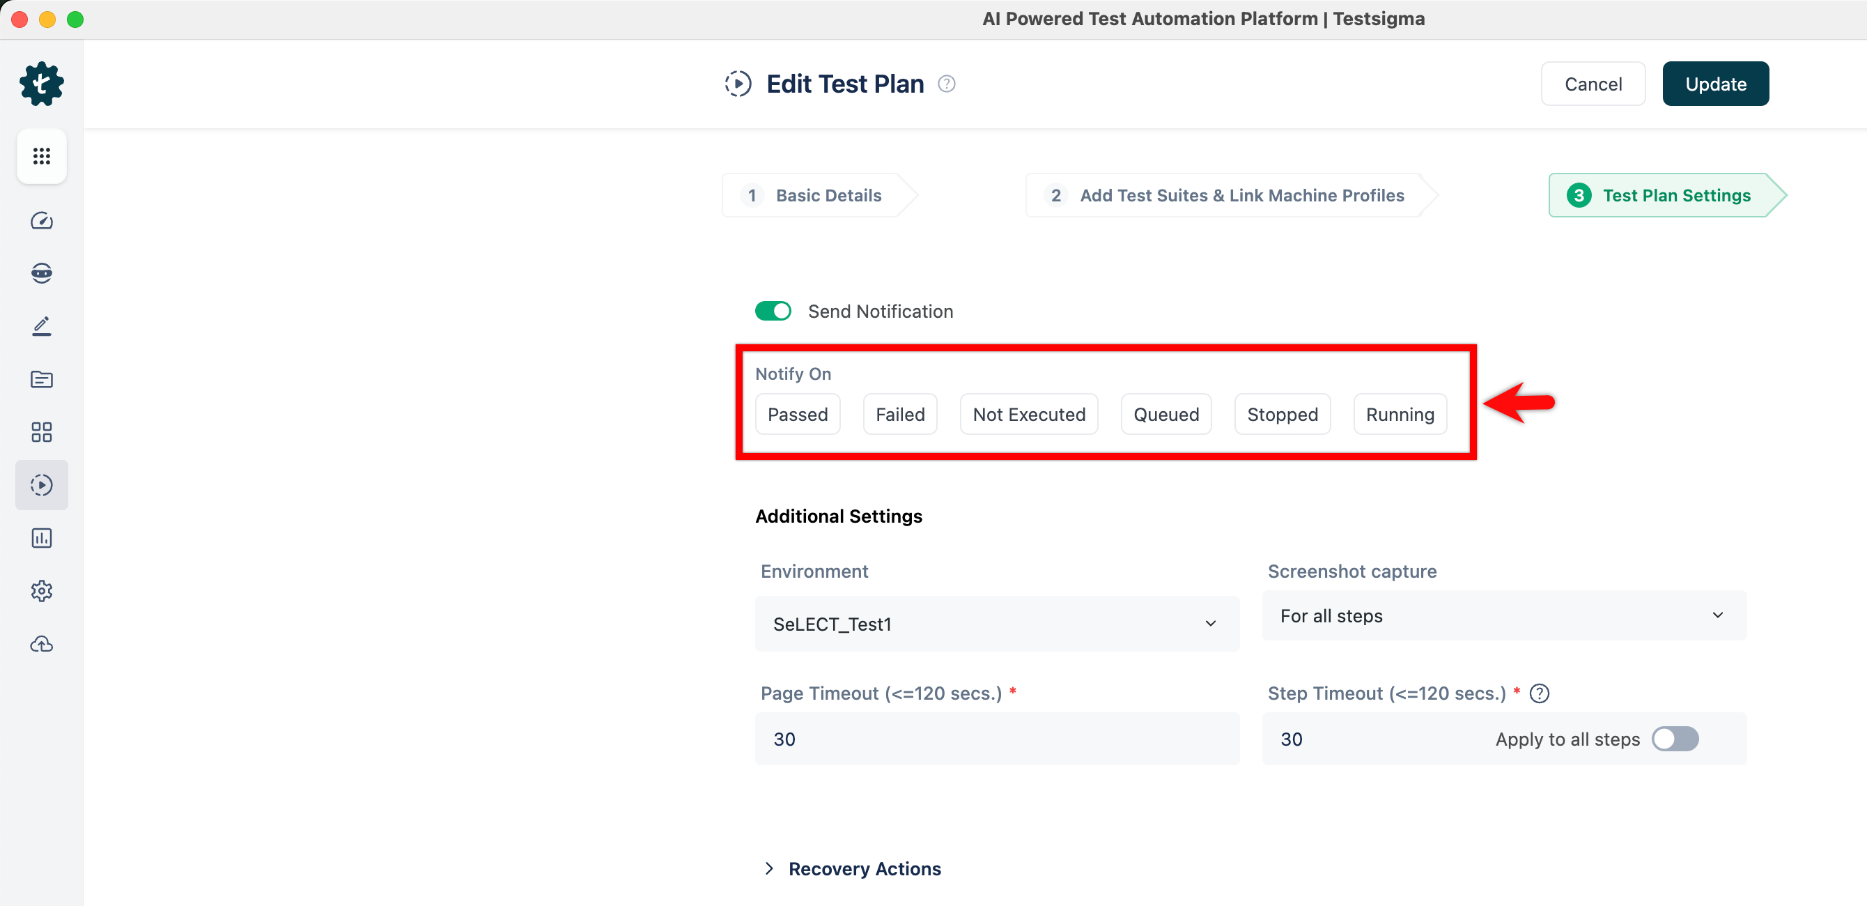The height and width of the screenshot is (906, 1867).
Task: Click the cloud upload sidebar icon
Action: pyautogui.click(x=41, y=644)
